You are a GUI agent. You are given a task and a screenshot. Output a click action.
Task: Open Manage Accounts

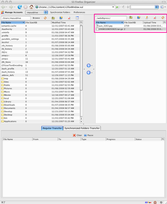click(x=14, y=12)
